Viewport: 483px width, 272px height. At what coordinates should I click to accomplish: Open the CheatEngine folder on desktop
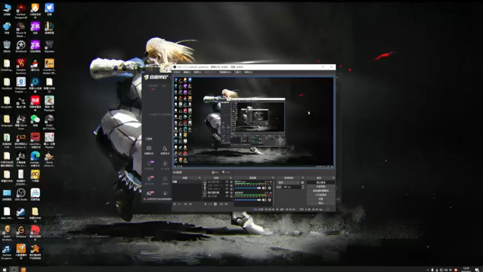coord(7,65)
